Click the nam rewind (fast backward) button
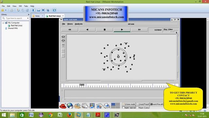Viewport: 209px width, 118px height. 70,29
